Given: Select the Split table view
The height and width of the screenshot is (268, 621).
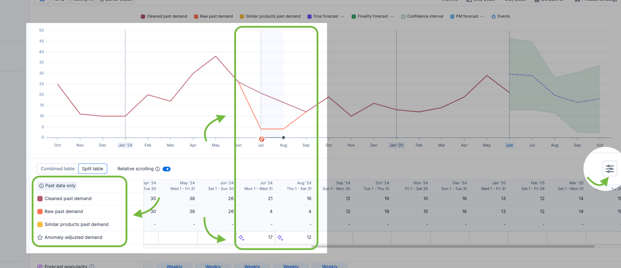Looking at the screenshot, I should point(92,169).
